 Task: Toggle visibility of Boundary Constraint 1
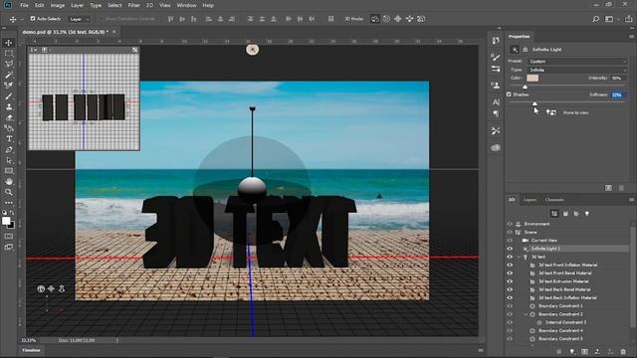[510, 306]
